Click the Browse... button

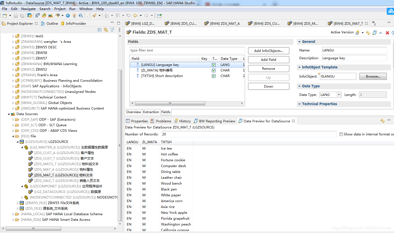[x=373, y=76]
